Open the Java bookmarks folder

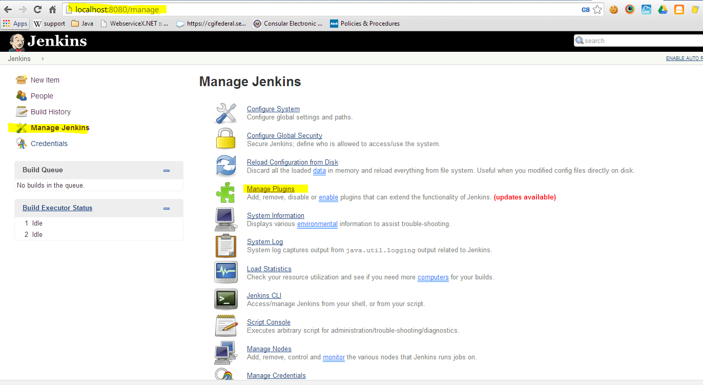point(82,24)
